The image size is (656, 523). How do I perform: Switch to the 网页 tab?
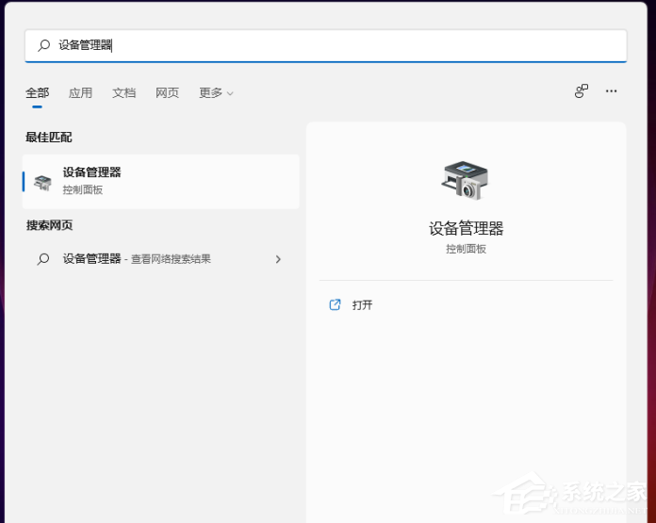coord(167,92)
